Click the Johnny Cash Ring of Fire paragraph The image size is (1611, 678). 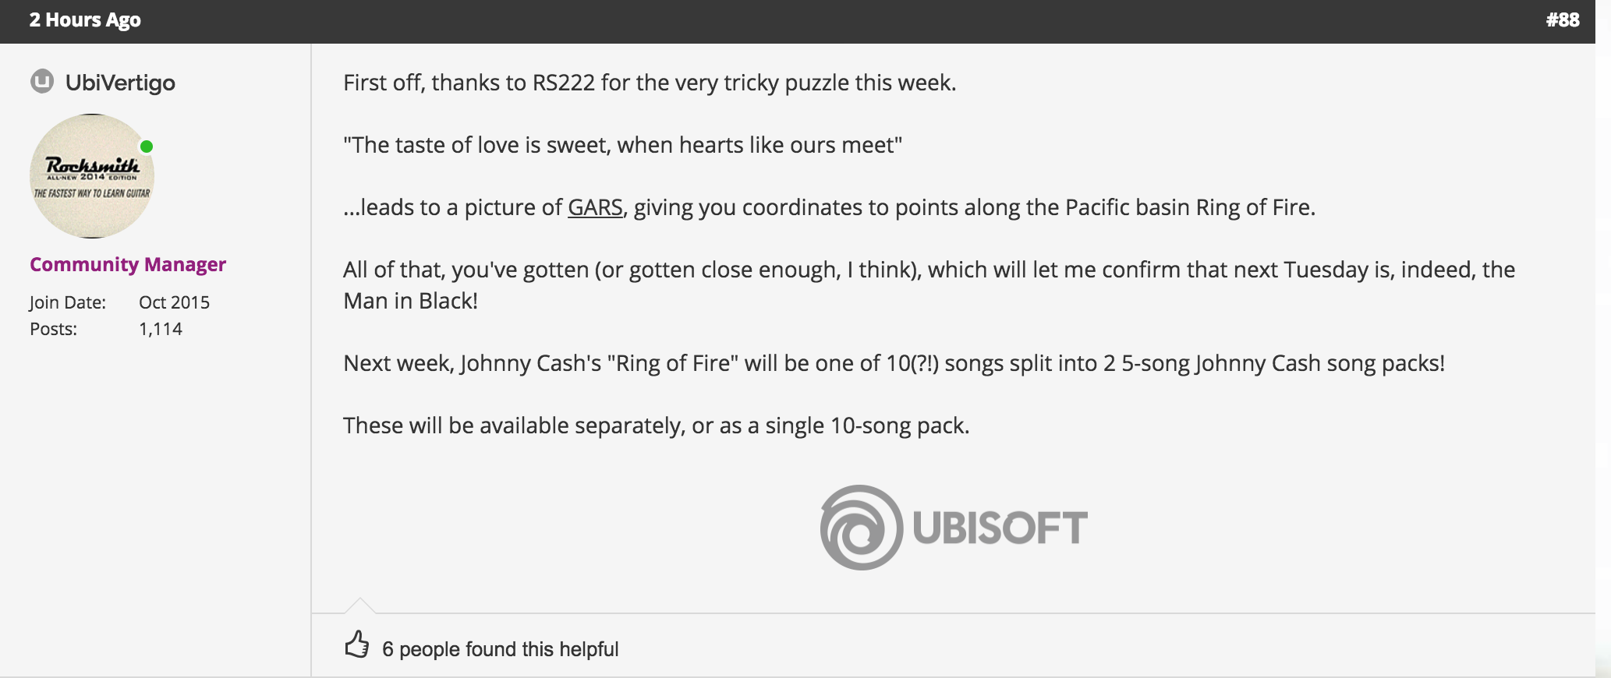point(894,363)
